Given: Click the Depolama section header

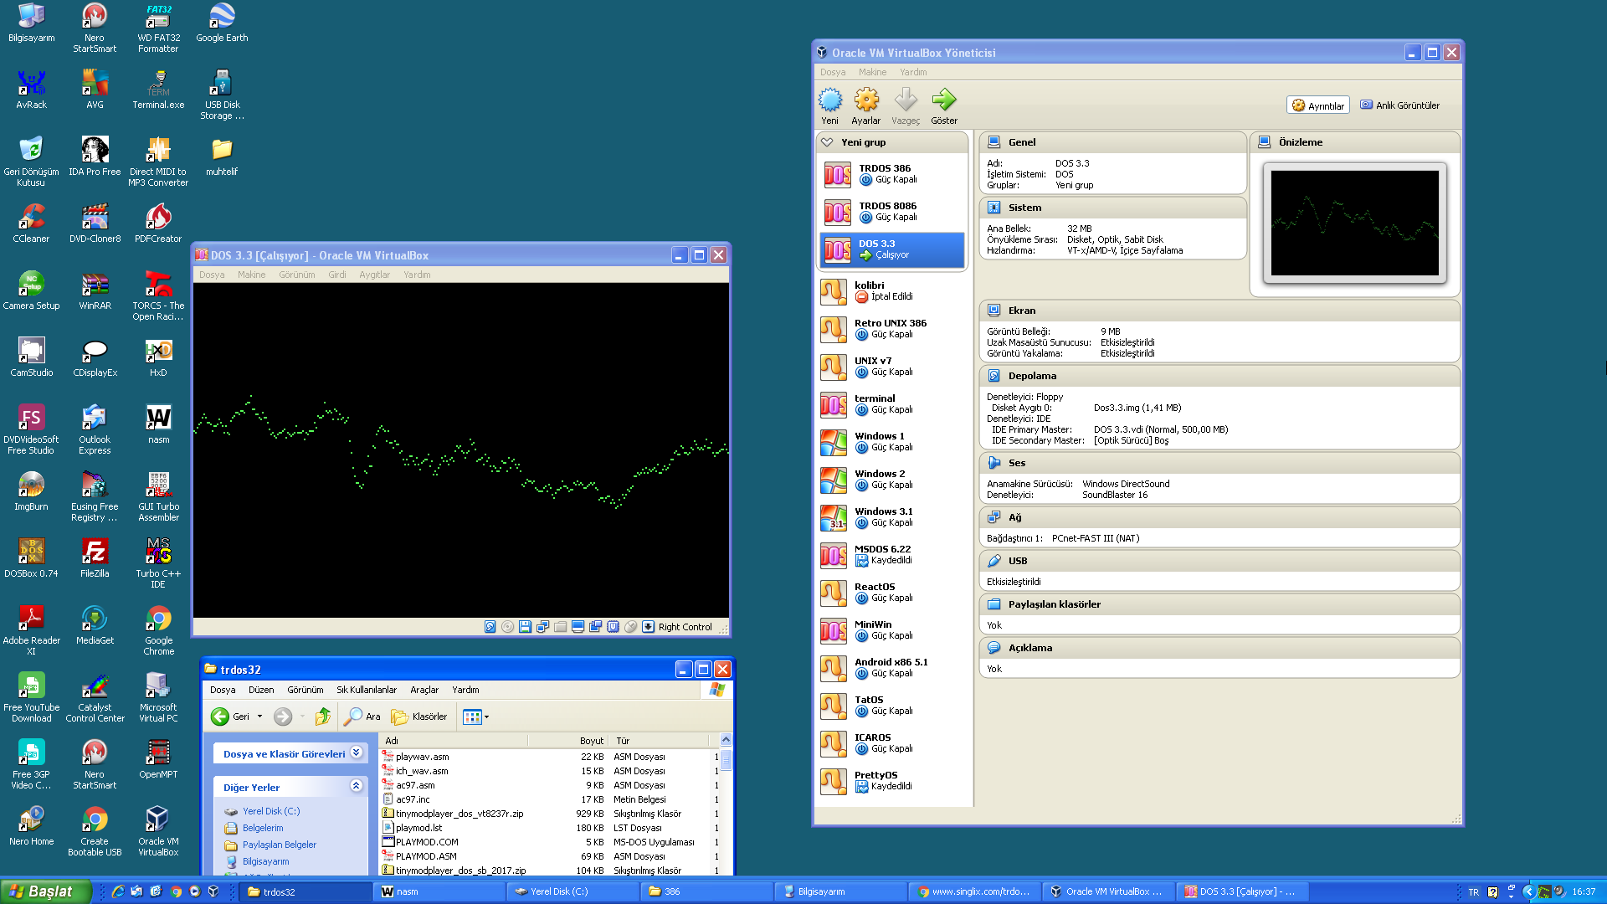Looking at the screenshot, I should pyautogui.click(x=1219, y=376).
